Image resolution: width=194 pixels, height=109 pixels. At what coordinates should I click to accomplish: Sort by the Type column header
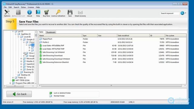pyautogui.click(x=90, y=36)
